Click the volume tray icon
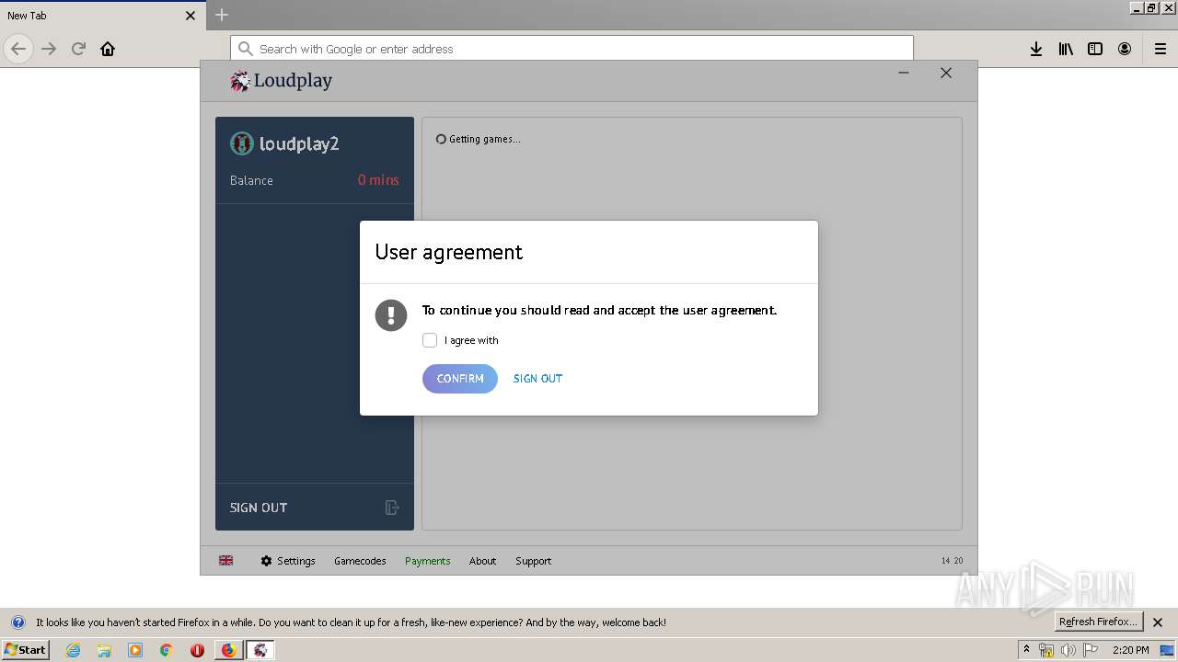The image size is (1178, 662). (x=1068, y=650)
